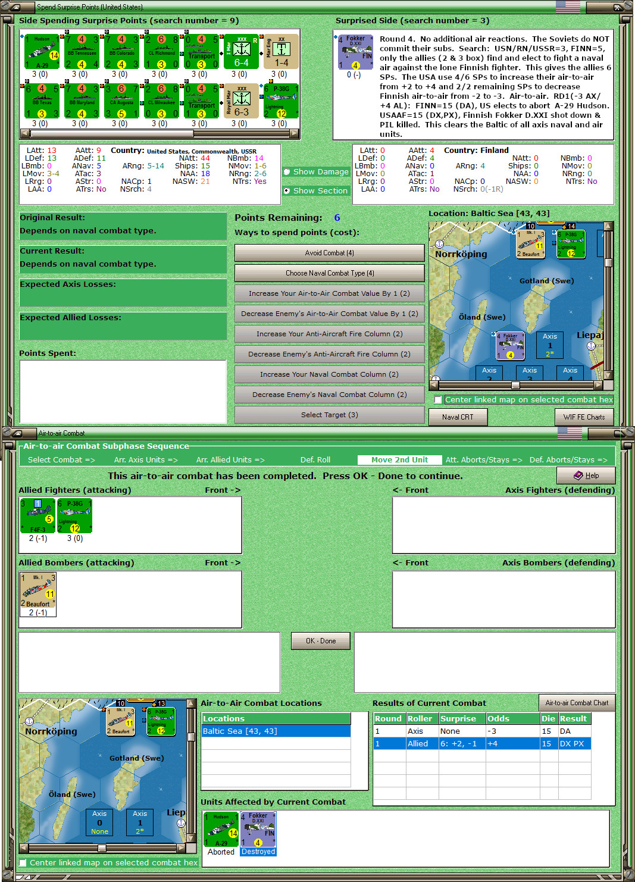
Task: Click Select Target (3) button
Action: click(330, 415)
